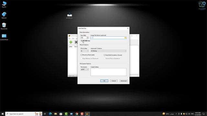207x116 pixels.
Task: Click the green plus add-disk icon in the main window
Action: [x=71, y=42]
